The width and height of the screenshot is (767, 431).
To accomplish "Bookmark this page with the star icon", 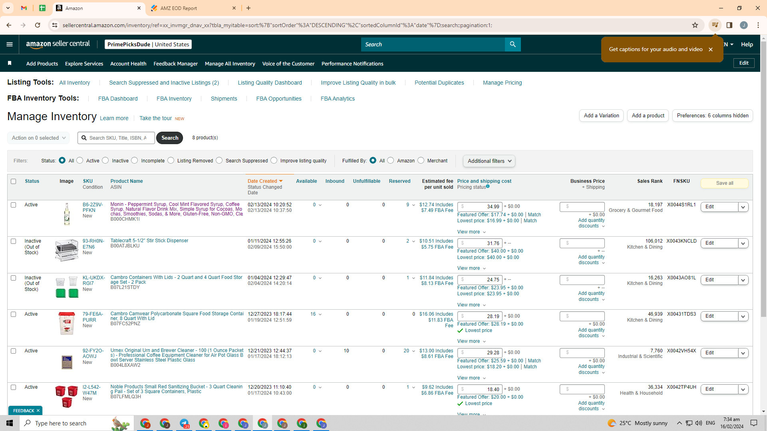I will (x=695, y=25).
